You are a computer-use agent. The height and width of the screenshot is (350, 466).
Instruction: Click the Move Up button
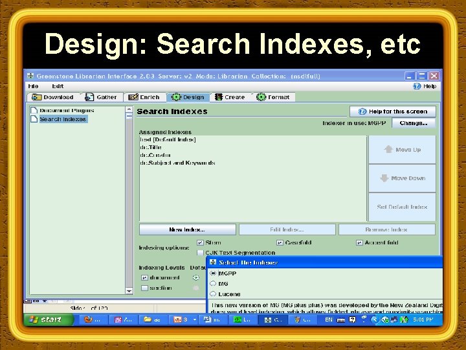(x=402, y=150)
